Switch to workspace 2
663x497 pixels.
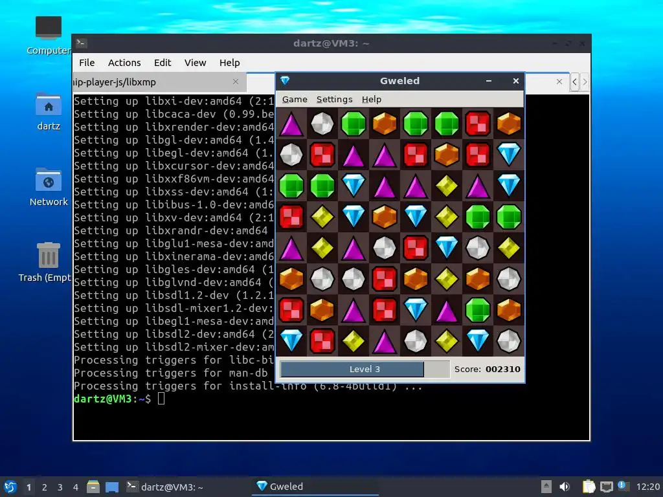(45, 487)
